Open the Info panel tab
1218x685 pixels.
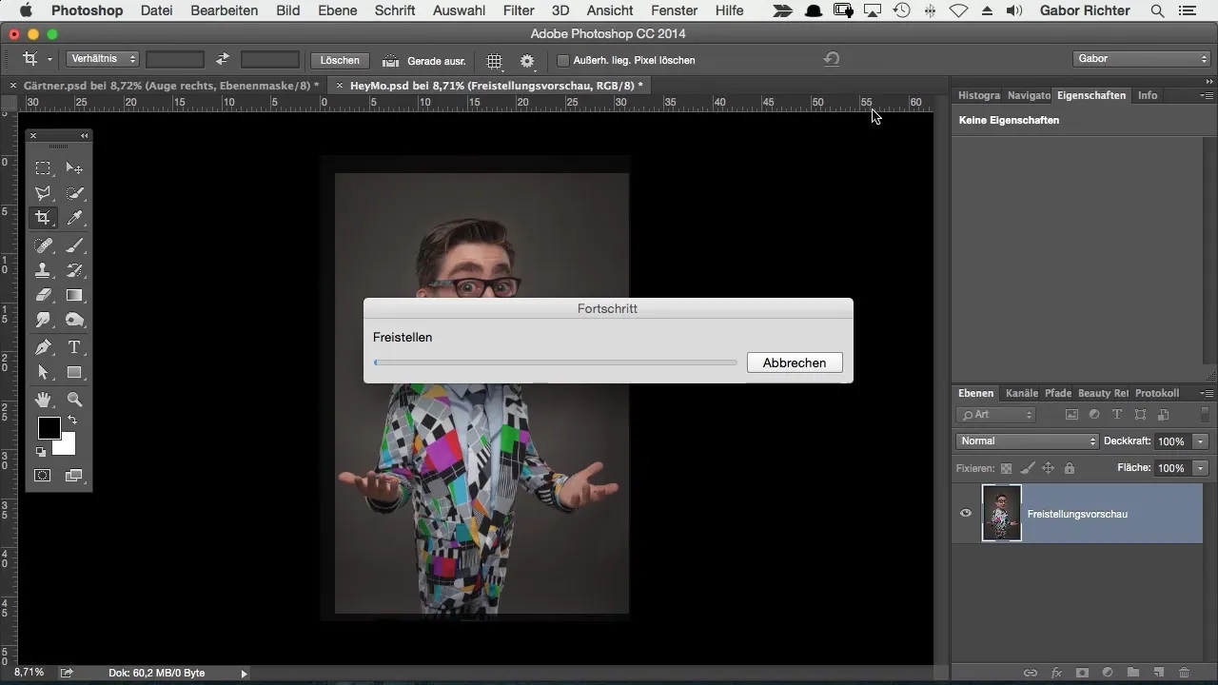1148,95
